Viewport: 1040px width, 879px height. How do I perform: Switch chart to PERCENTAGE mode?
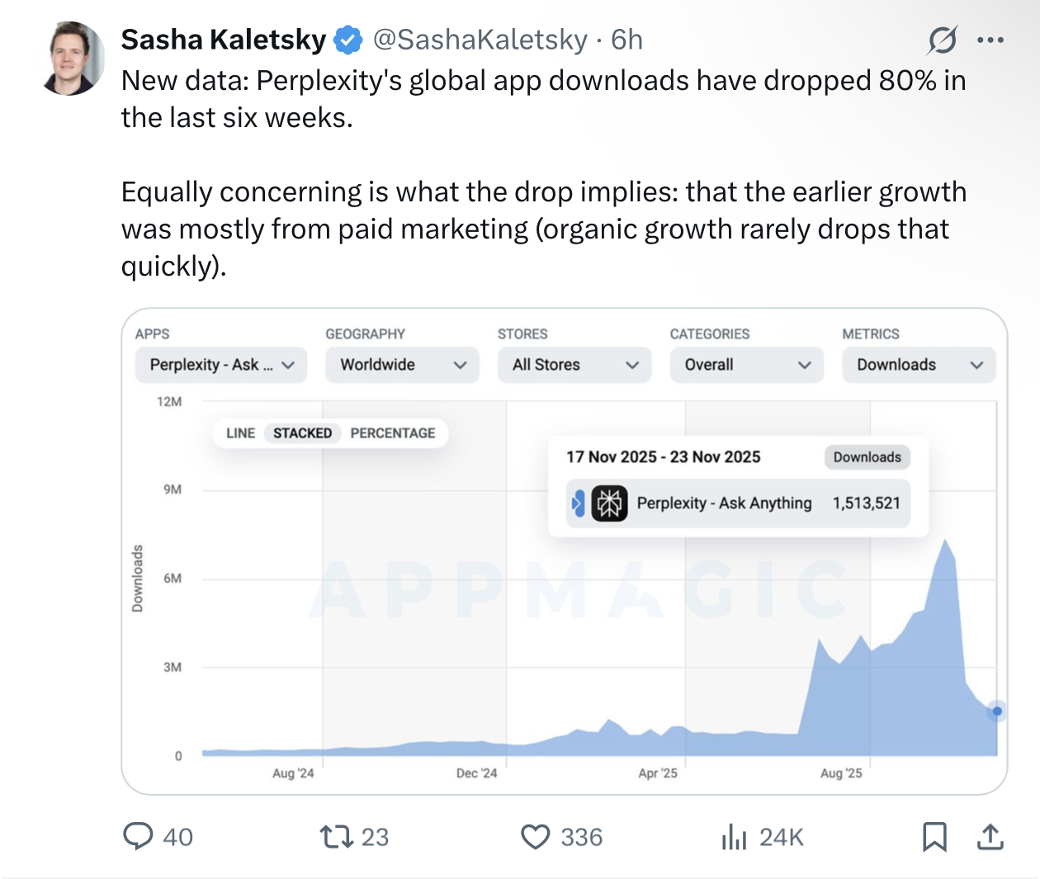[392, 433]
